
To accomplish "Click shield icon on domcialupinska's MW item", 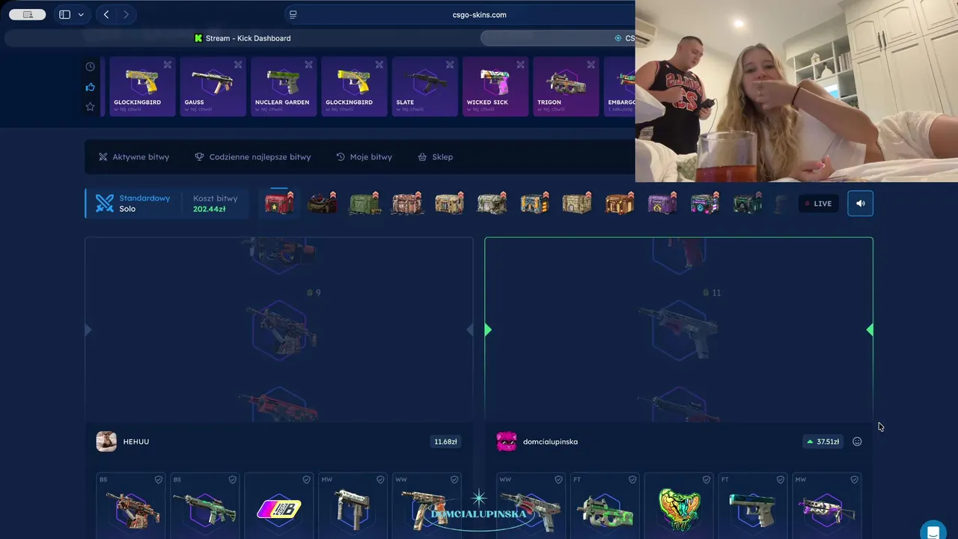I will (x=854, y=480).
